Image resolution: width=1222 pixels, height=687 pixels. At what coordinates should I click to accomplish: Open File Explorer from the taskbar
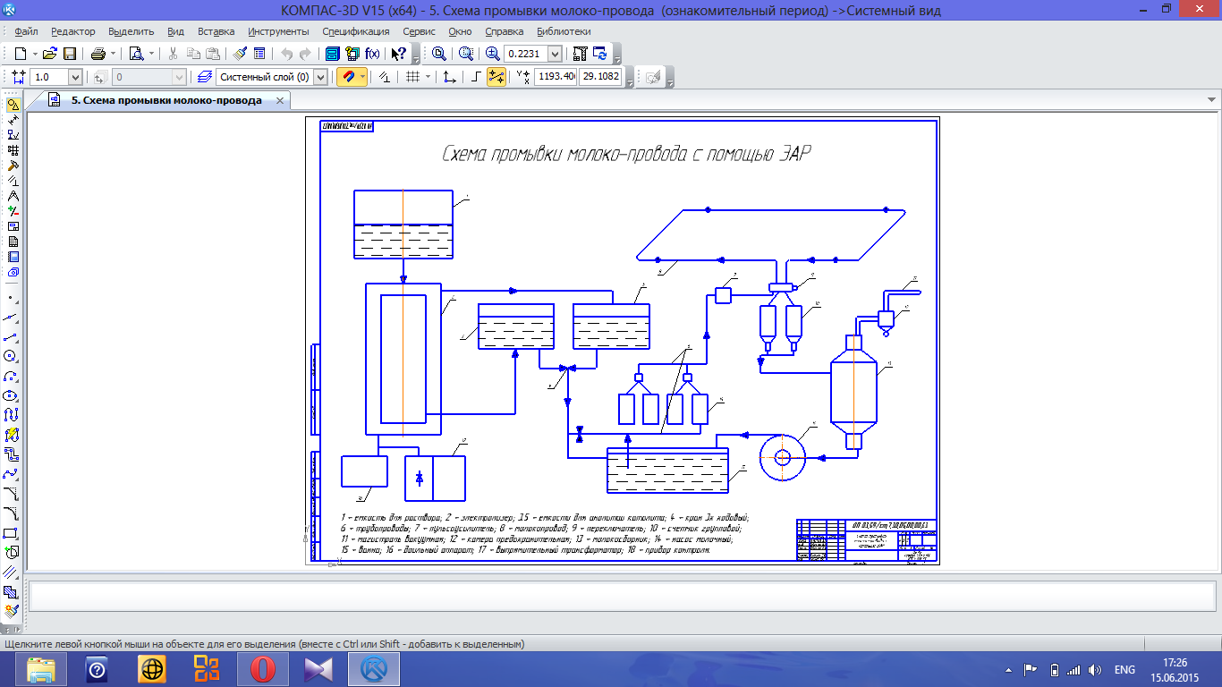[x=42, y=669]
